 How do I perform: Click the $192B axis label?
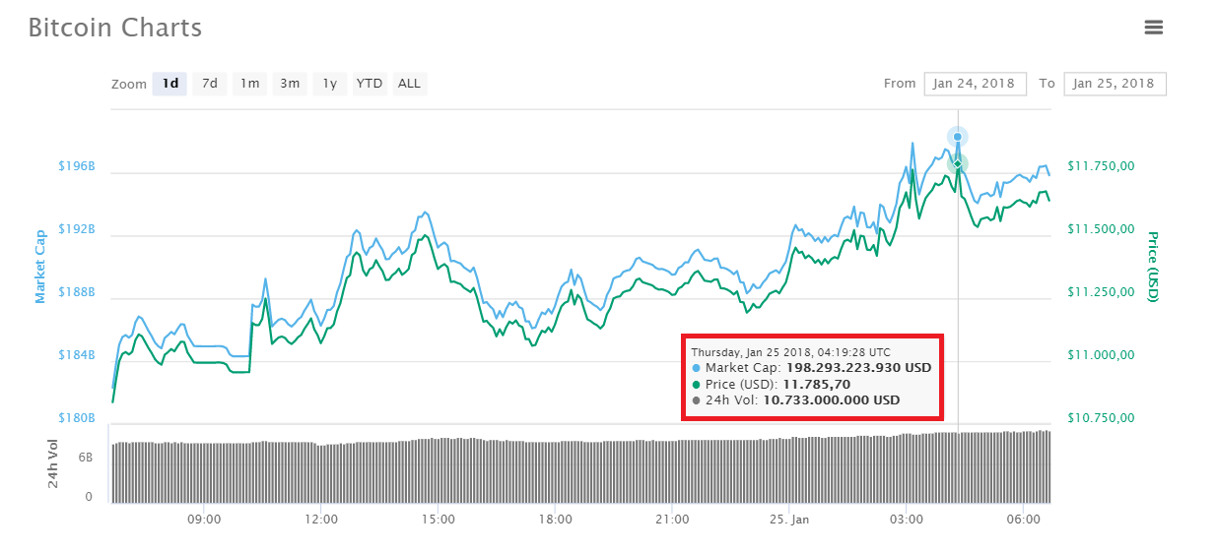(78, 229)
